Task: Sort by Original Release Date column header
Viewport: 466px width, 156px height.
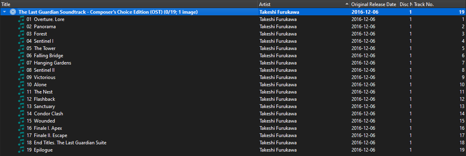Action: (x=374, y=4)
